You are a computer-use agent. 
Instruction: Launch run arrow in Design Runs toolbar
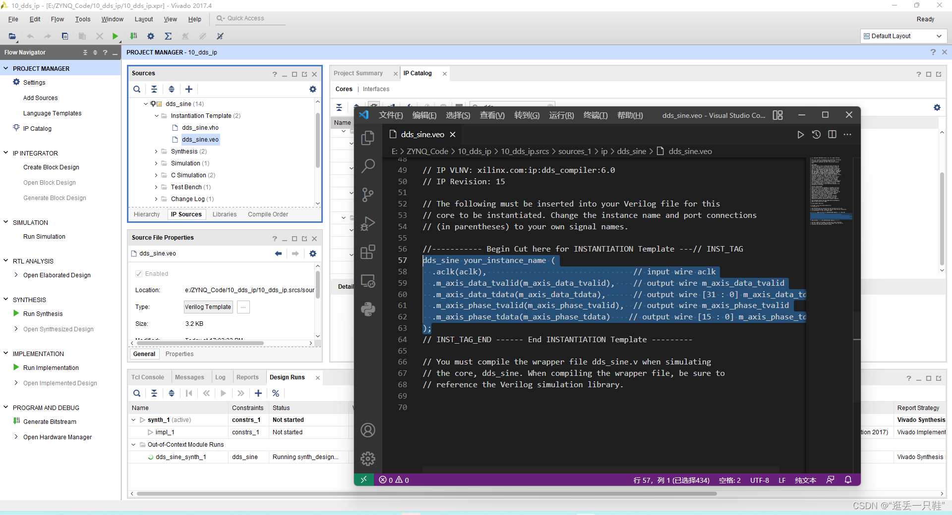224,393
